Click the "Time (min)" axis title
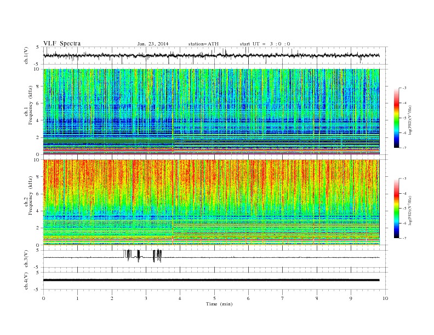Screen dimensions: 434x335 [219, 304]
